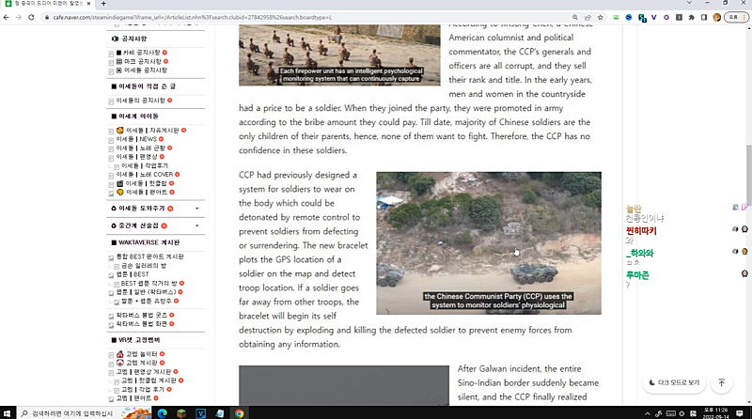
Task: Click 펀히따키 chat username
Action: [641, 231]
